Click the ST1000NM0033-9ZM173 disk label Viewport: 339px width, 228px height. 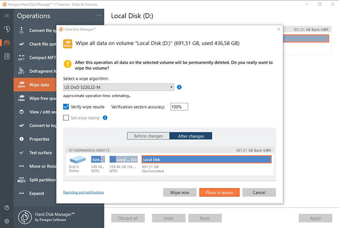pyautogui.click(x=89, y=150)
